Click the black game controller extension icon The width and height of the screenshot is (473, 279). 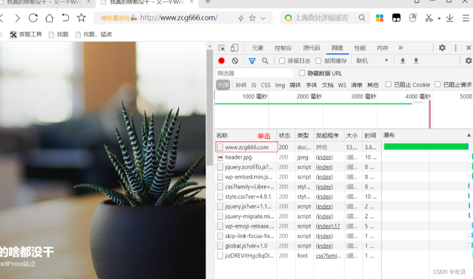point(396,18)
